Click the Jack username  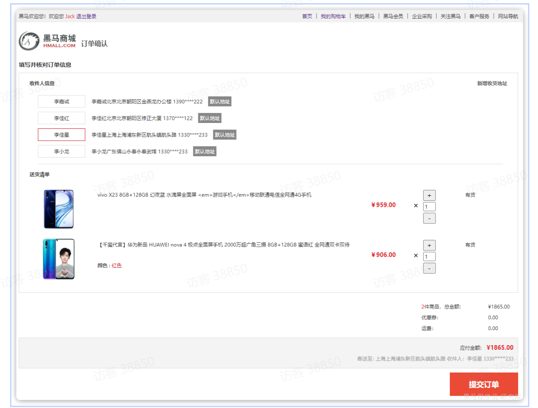(70, 16)
